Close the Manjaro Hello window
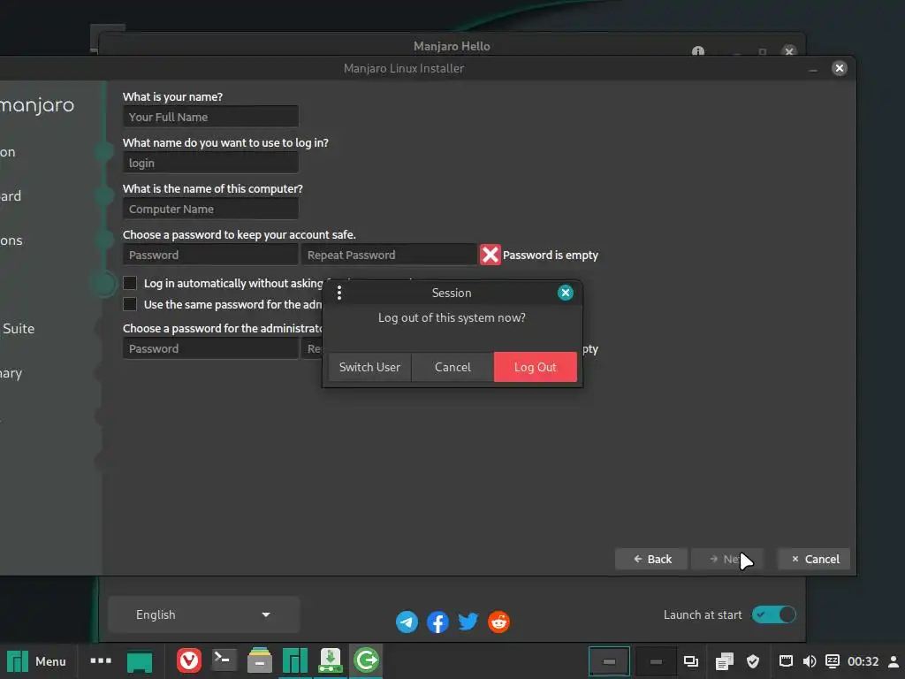Viewport: 905px width, 679px height. [789, 50]
